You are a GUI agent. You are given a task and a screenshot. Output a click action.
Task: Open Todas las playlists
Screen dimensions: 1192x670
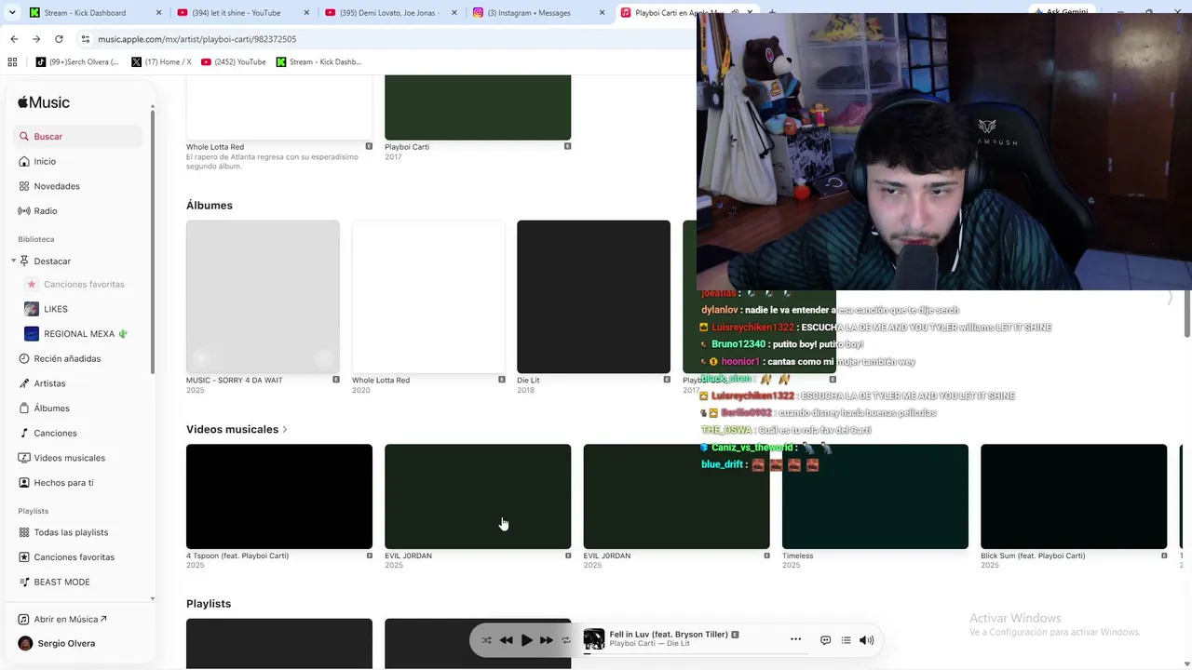pyautogui.click(x=71, y=532)
